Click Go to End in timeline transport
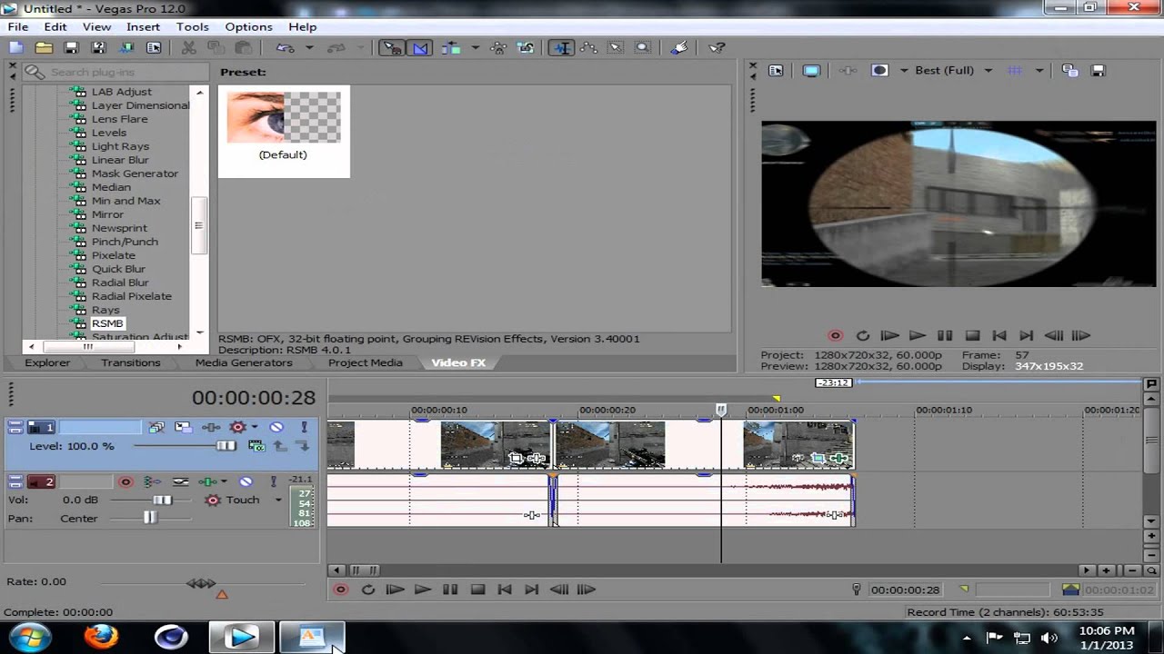 tap(532, 590)
